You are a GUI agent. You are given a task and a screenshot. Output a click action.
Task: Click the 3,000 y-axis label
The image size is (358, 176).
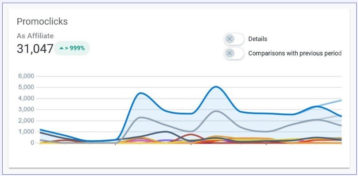pyautogui.click(x=26, y=110)
